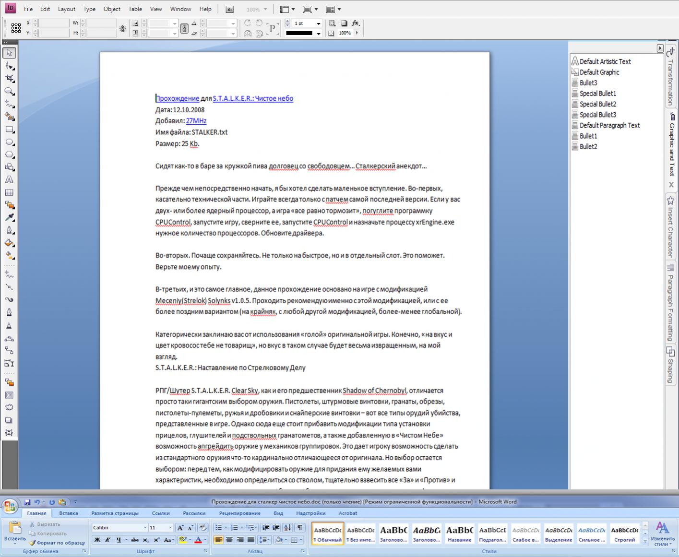This screenshot has height=557, width=679.
Task: Select the Rectangle tool
Action: 9,130
